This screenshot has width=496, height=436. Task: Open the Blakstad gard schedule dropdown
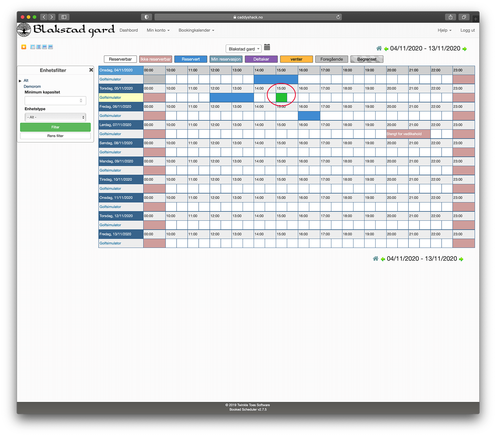tap(244, 49)
